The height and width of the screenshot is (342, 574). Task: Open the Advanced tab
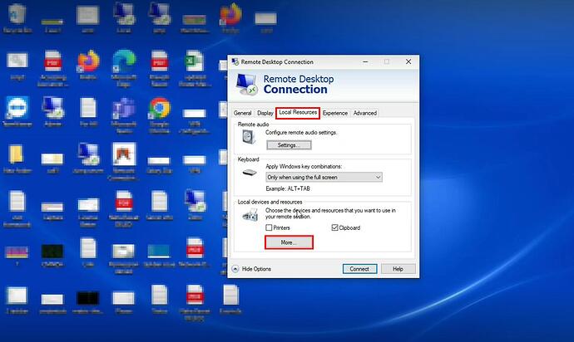pyautogui.click(x=364, y=113)
